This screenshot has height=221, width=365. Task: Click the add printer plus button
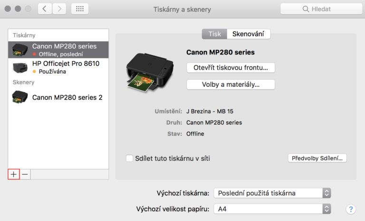coord(13,175)
